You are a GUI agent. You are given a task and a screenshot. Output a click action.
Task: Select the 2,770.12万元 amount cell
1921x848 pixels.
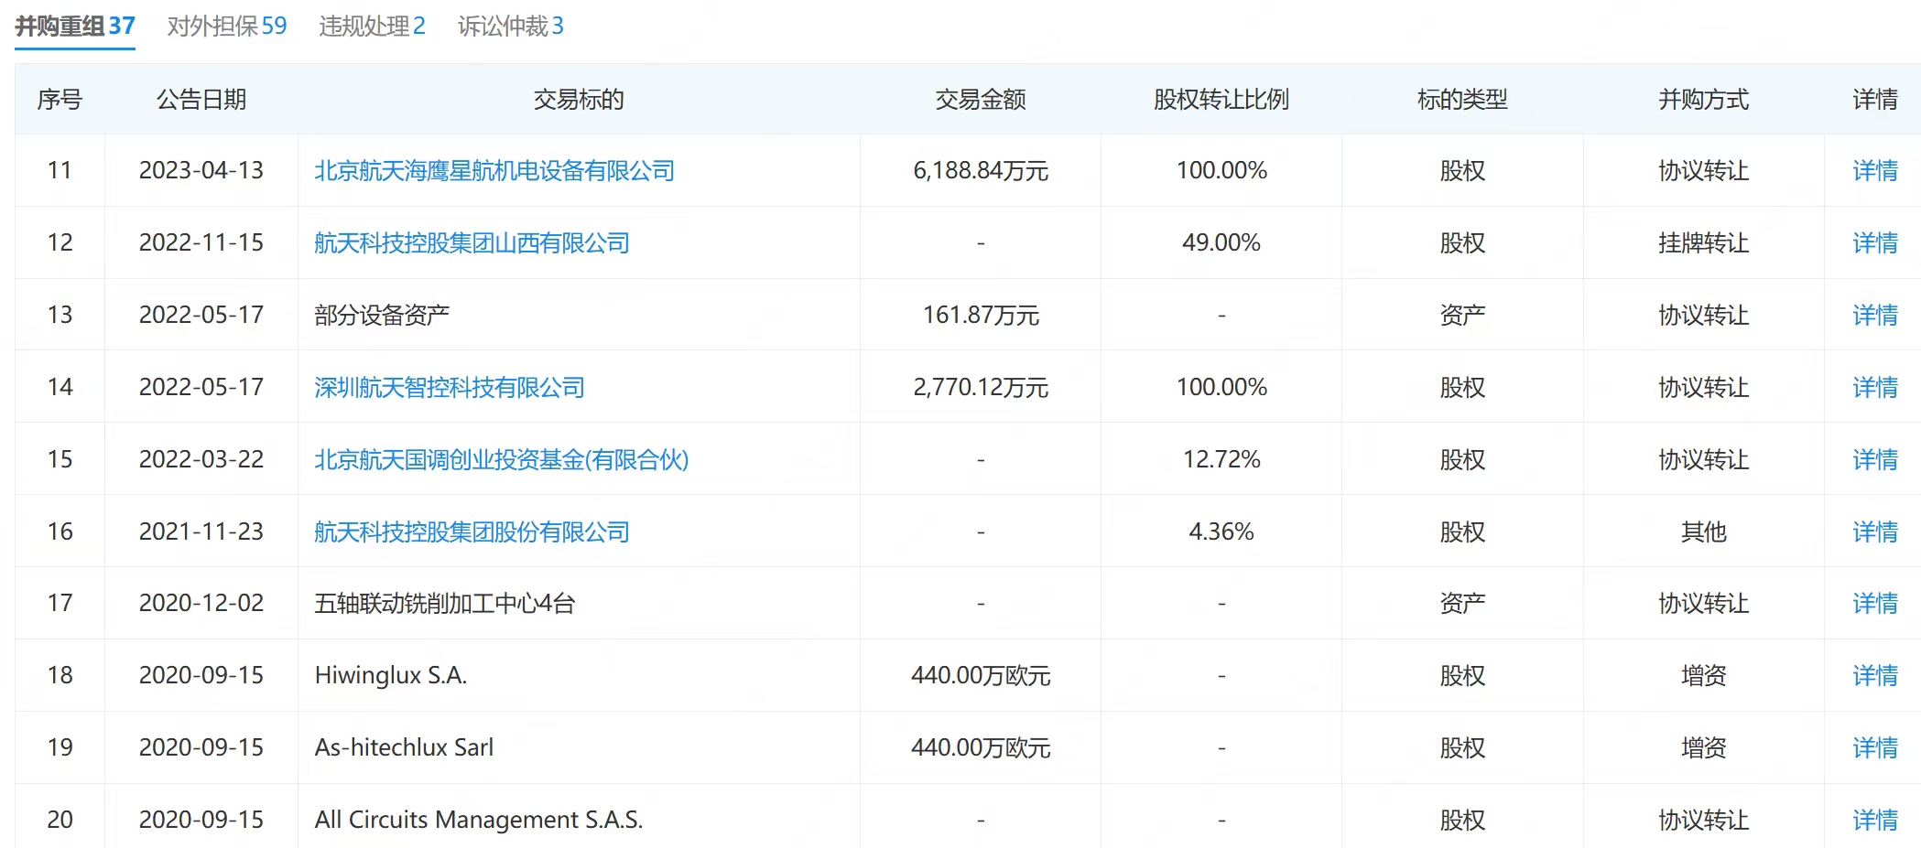(981, 388)
